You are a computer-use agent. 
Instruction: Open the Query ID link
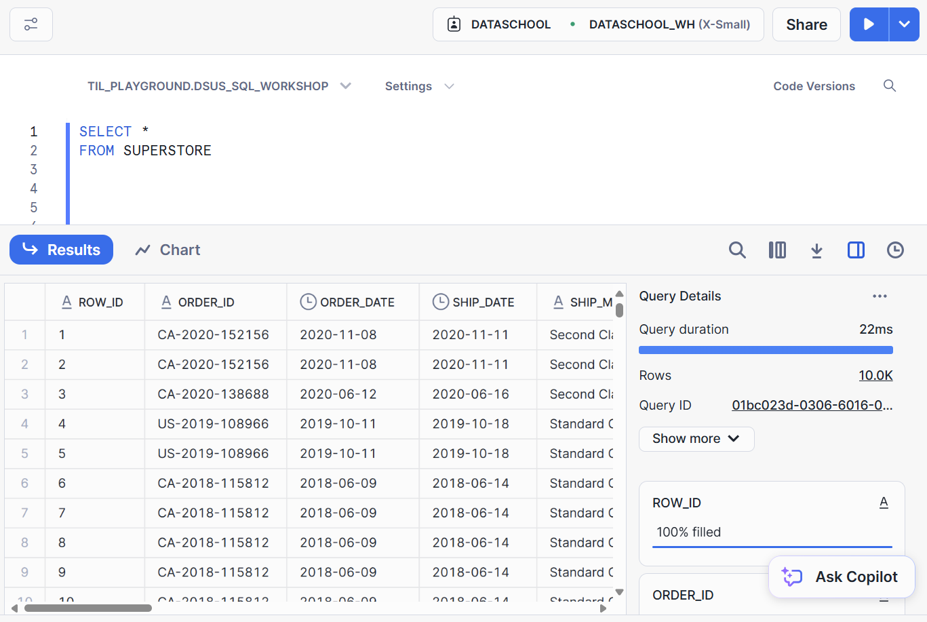(812, 406)
